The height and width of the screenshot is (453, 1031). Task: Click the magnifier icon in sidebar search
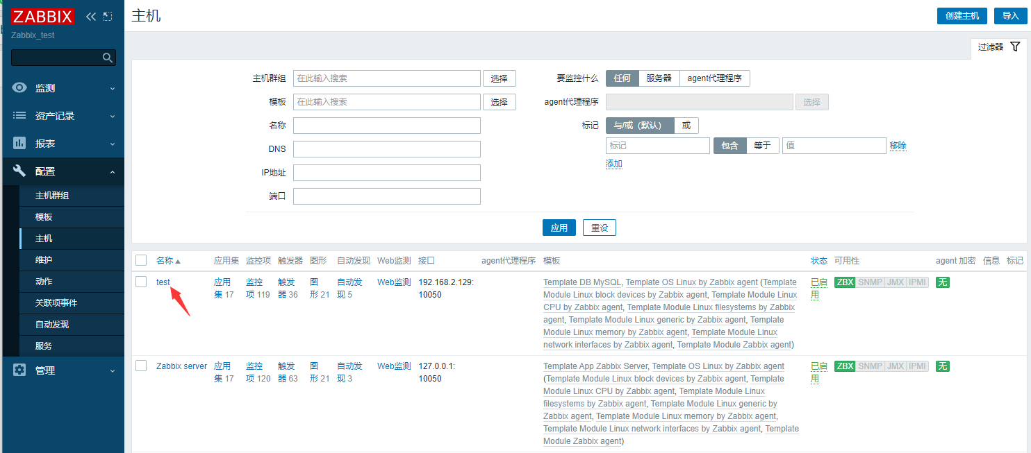tap(108, 58)
